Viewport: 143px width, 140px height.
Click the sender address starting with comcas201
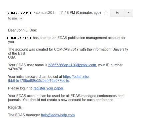coord(44,13)
